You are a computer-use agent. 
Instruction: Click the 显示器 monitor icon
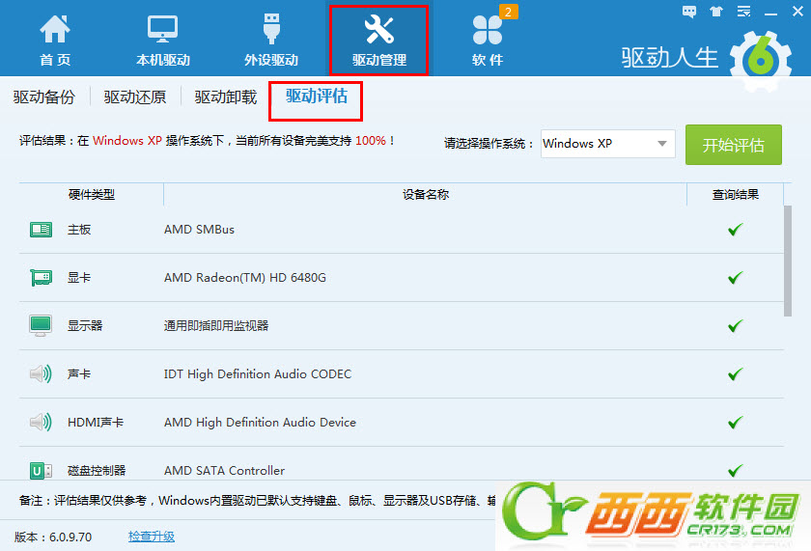click(x=41, y=325)
